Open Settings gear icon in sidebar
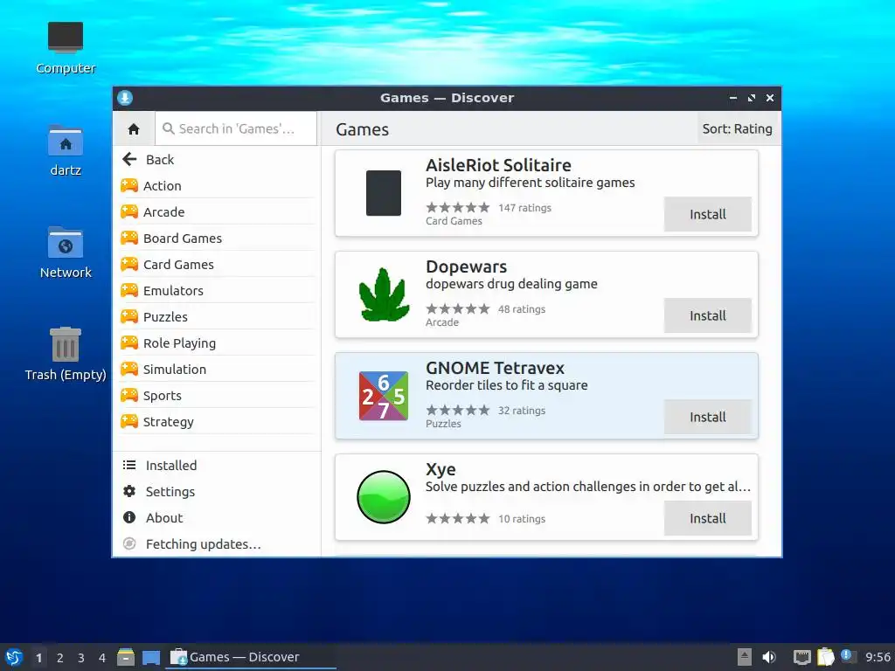 129,491
